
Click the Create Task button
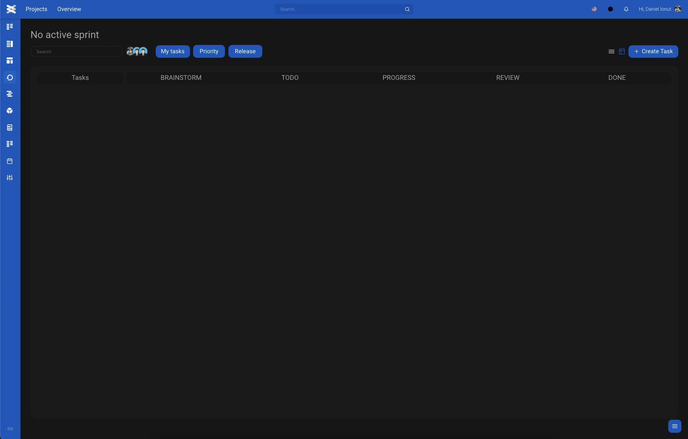click(653, 51)
